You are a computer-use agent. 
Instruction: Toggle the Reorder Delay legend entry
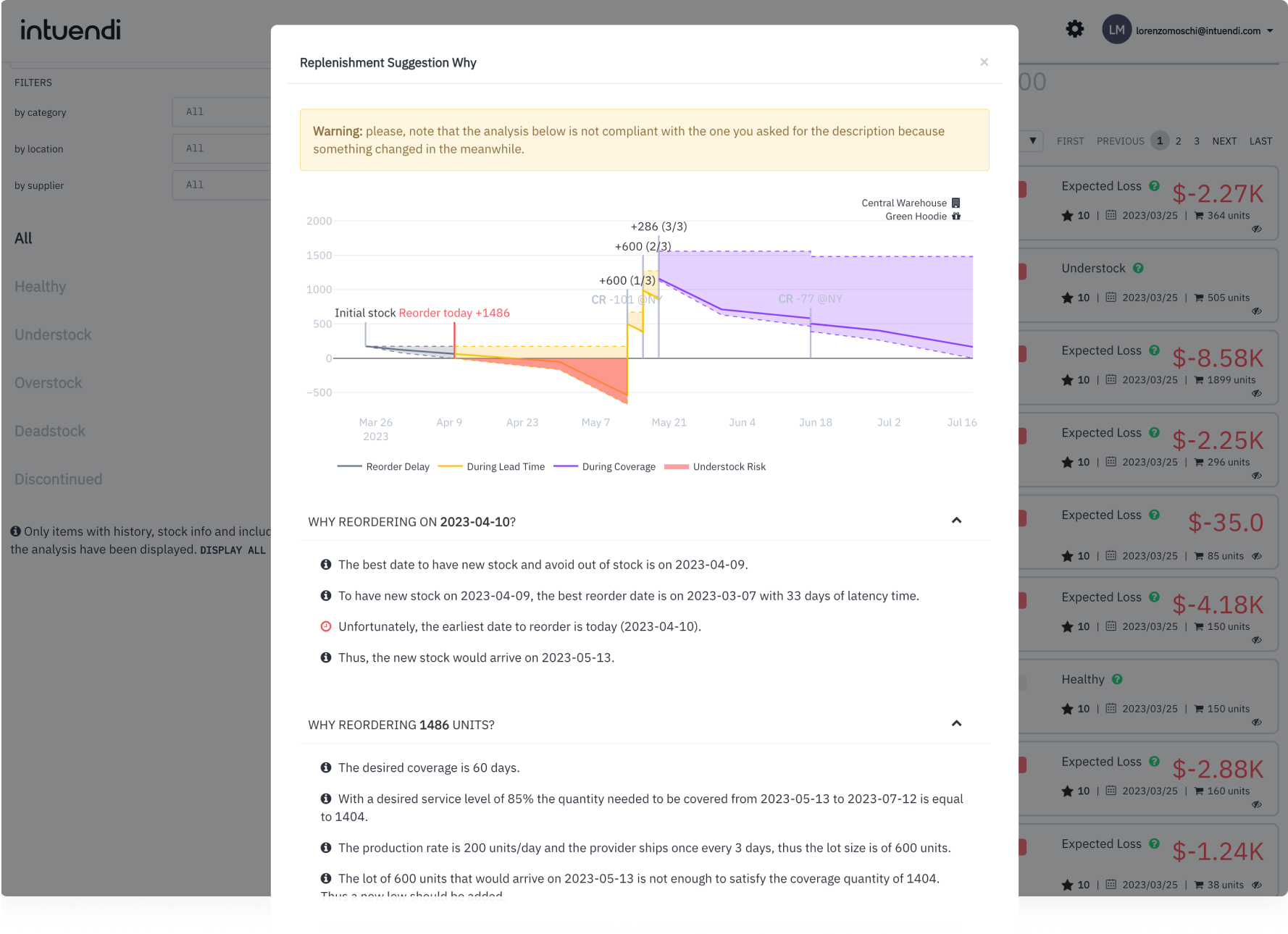tap(383, 467)
